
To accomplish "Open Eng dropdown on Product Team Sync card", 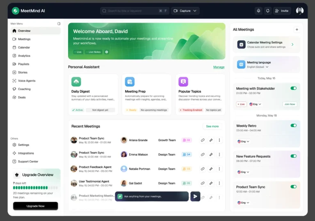I will pyautogui.click(x=243, y=203).
